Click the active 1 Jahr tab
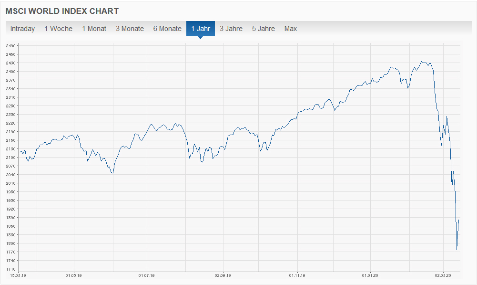The height and width of the screenshot is (285, 477). (201, 29)
